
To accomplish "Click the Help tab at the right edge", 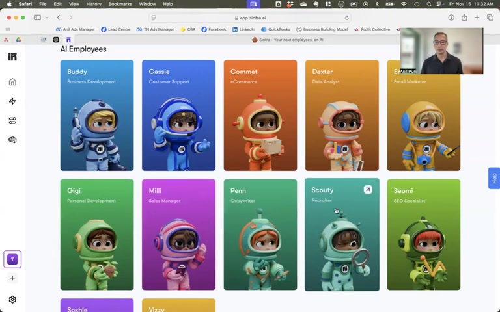I will pyautogui.click(x=494, y=178).
